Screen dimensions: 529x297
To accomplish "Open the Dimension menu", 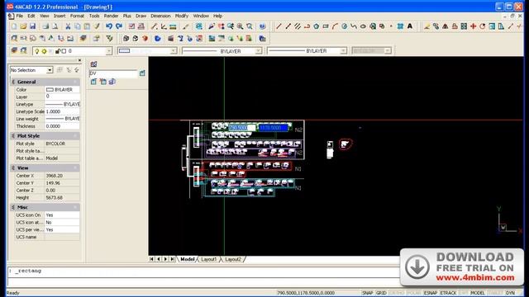I will click(x=160, y=16).
